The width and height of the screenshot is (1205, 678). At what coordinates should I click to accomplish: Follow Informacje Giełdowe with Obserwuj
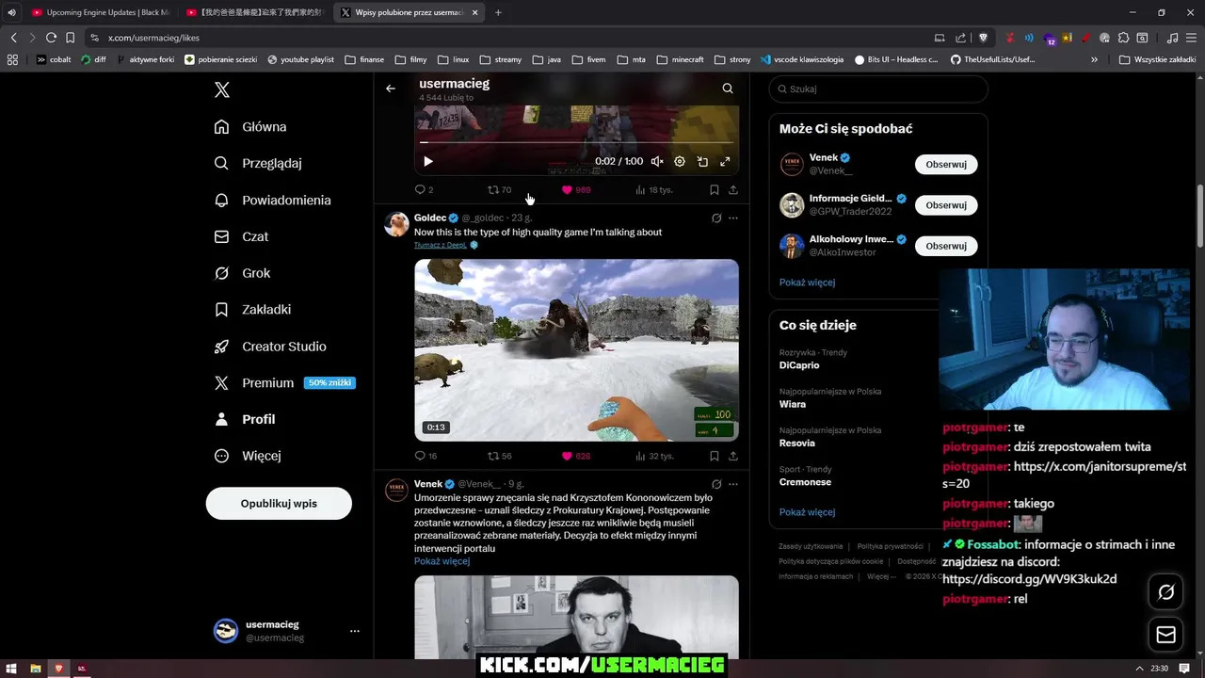pos(946,205)
